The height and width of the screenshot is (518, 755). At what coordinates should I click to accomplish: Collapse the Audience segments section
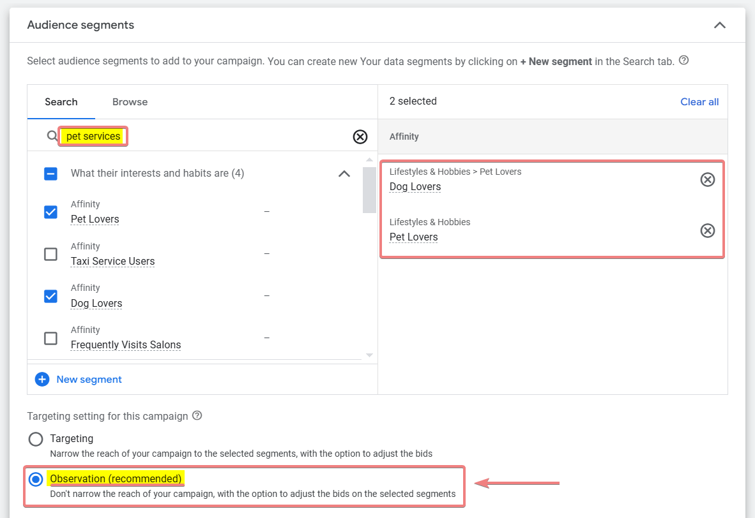click(x=719, y=26)
